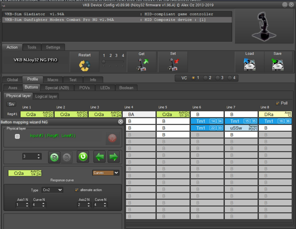Screen dimensions: 296x229
Task: Click the BA cell in Line 4
Action: [x=139, y=114]
